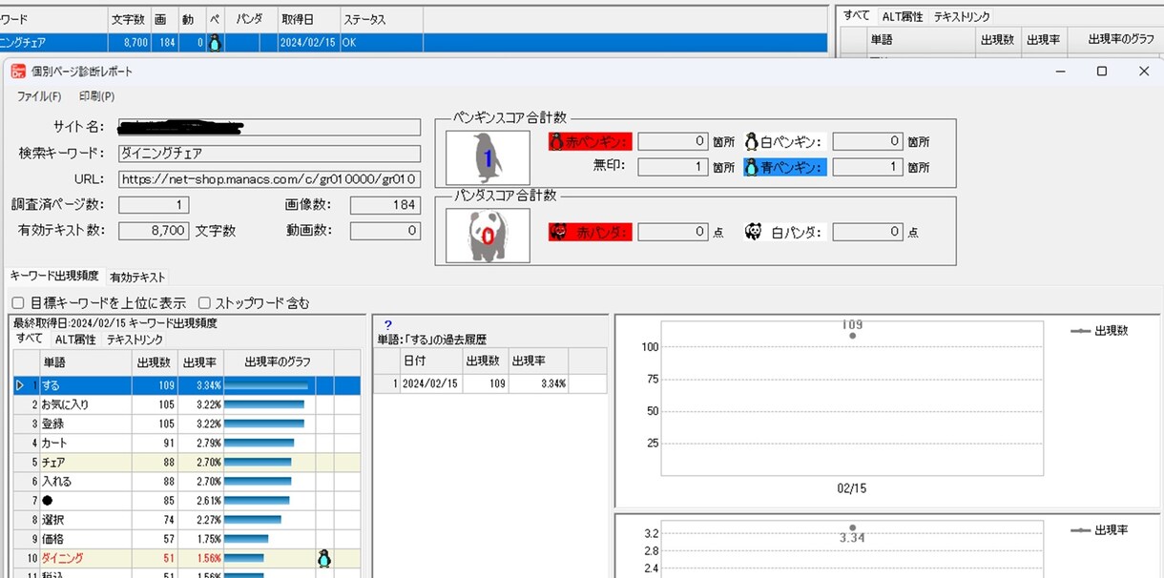Click the 調査済ページ数 field showing 1

pyautogui.click(x=154, y=205)
